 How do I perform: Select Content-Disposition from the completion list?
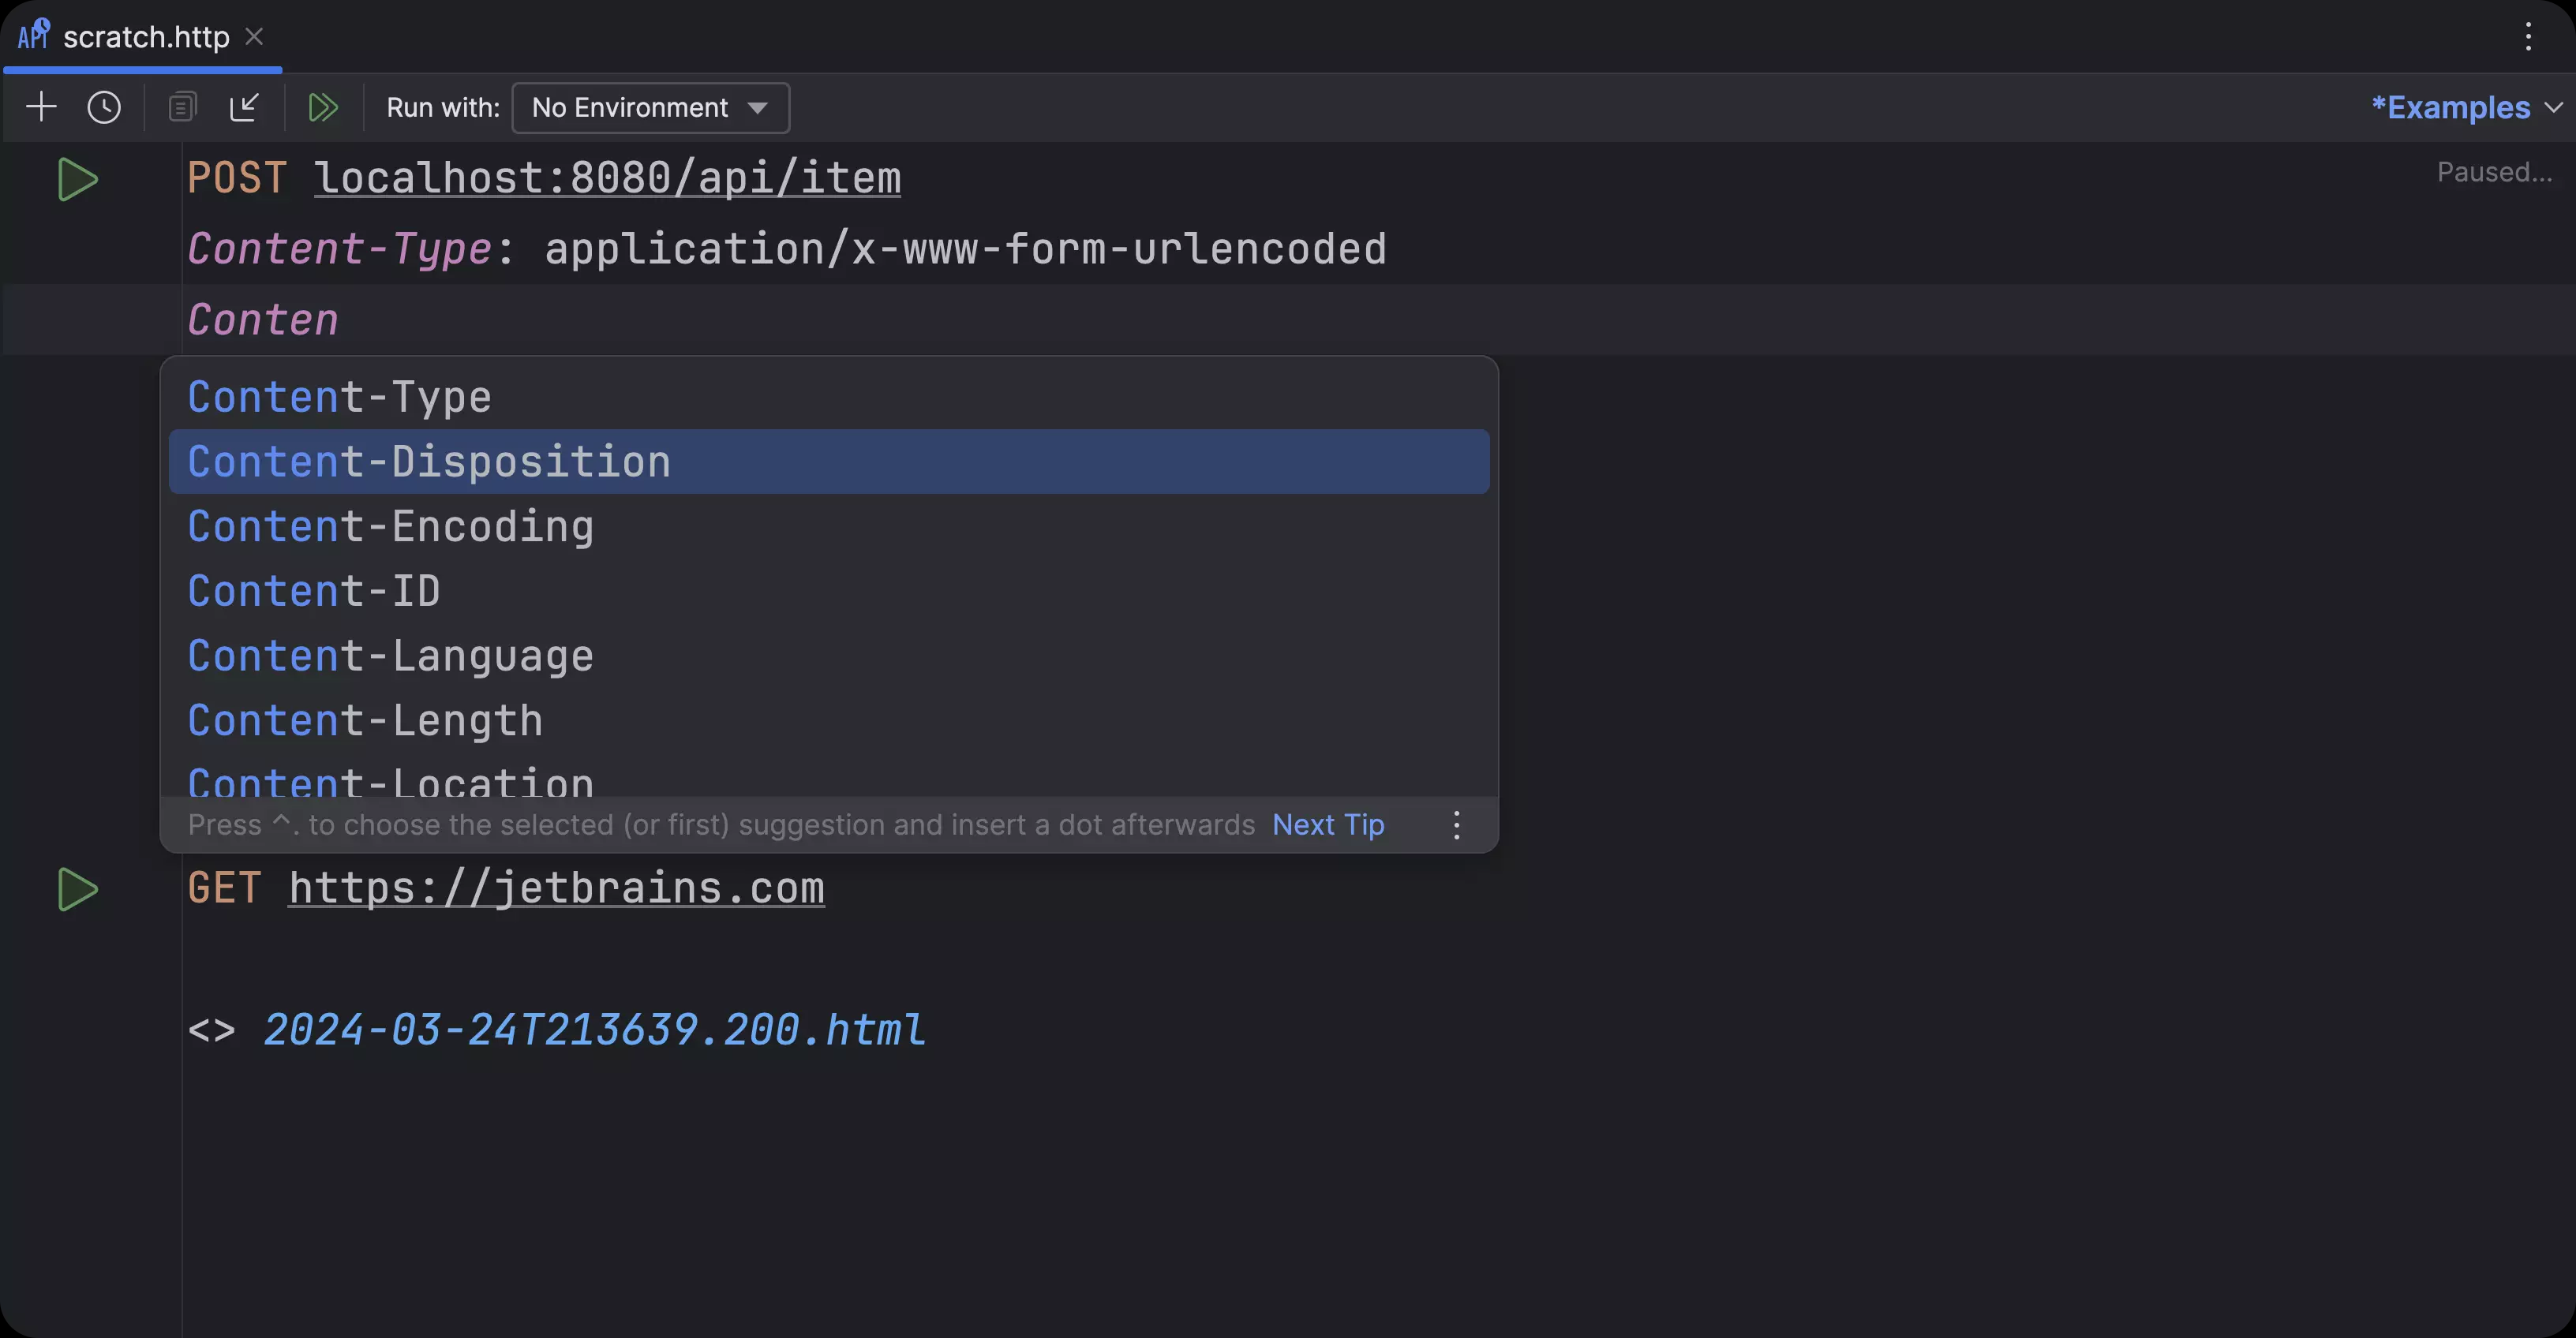pyautogui.click(x=428, y=461)
